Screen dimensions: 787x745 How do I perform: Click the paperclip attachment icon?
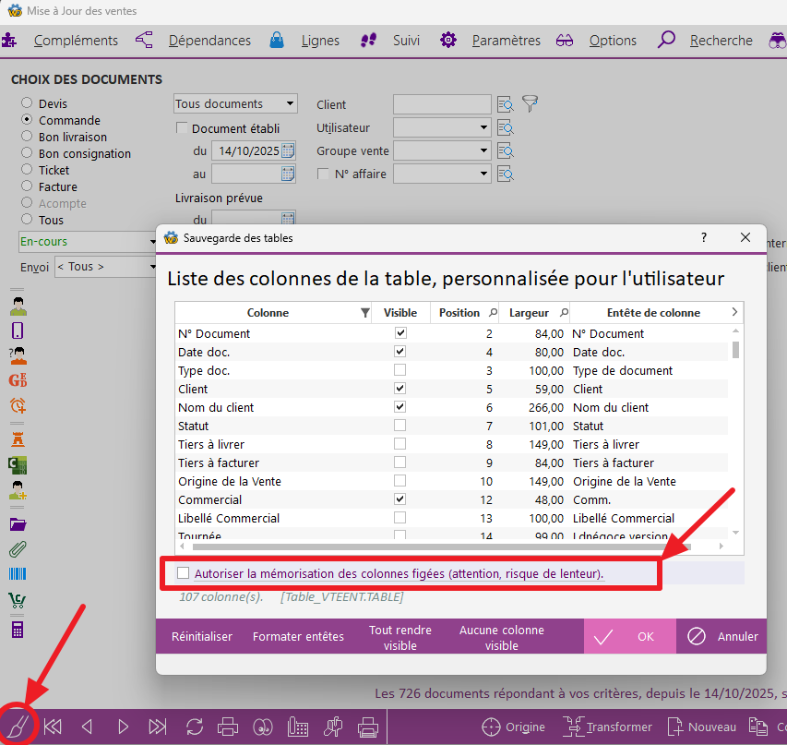pos(18,549)
